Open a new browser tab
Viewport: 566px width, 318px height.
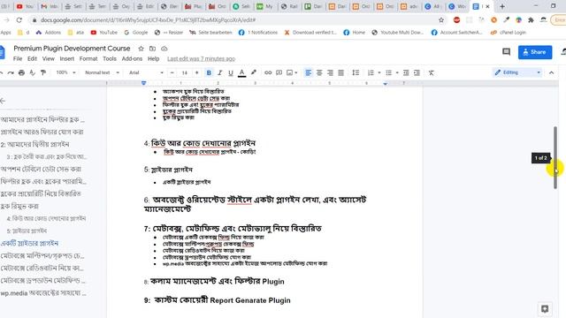[502, 6]
